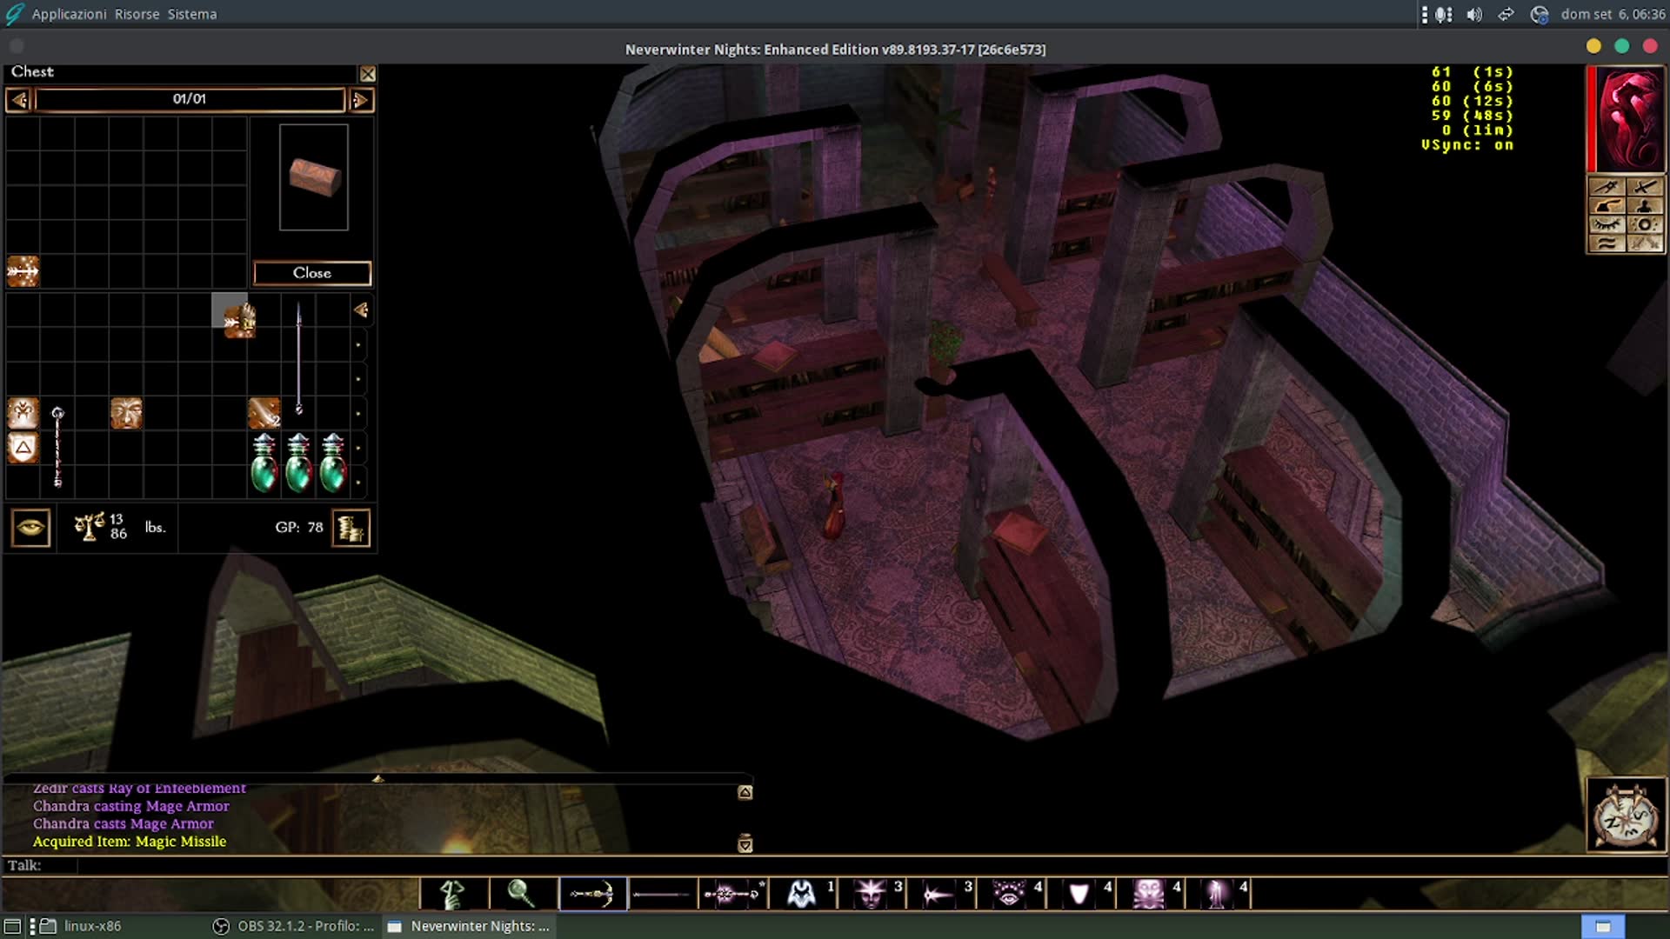
Task: Select the stacked scroll item marked 2
Action: [264, 414]
